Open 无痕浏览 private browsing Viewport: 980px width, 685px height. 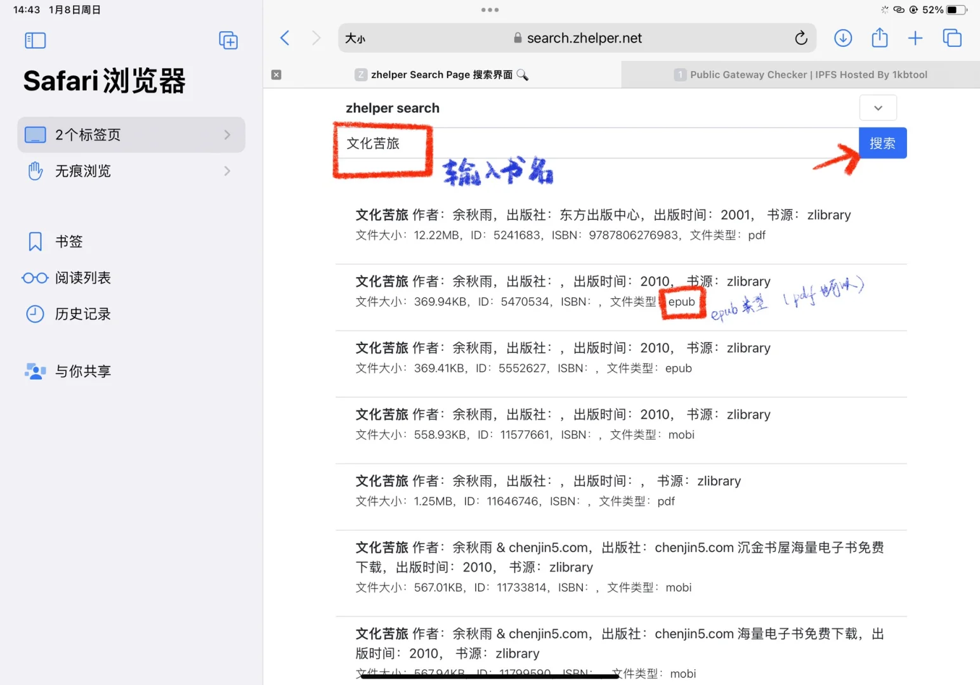pos(131,171)
